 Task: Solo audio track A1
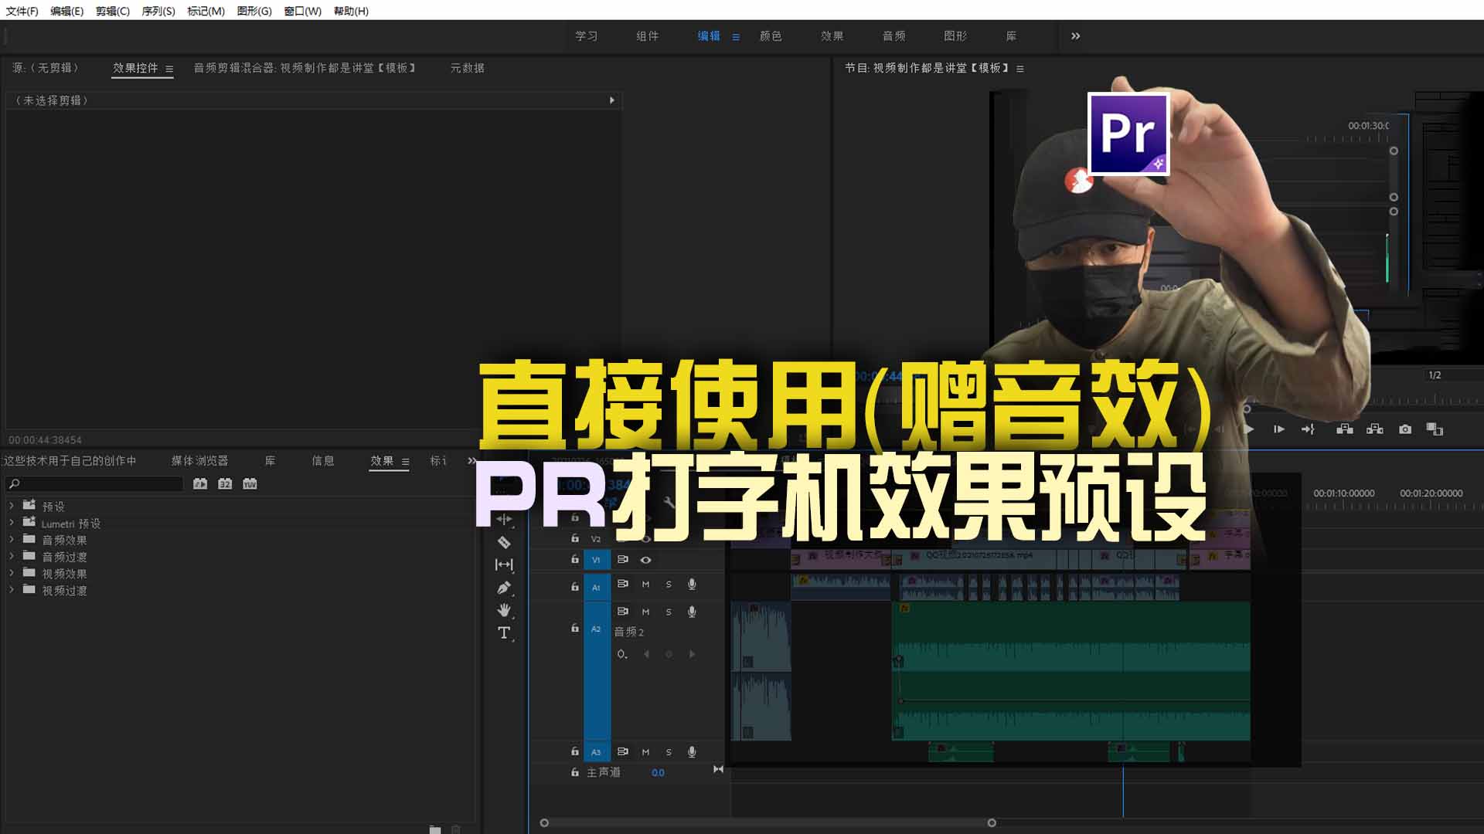[669, 585]
